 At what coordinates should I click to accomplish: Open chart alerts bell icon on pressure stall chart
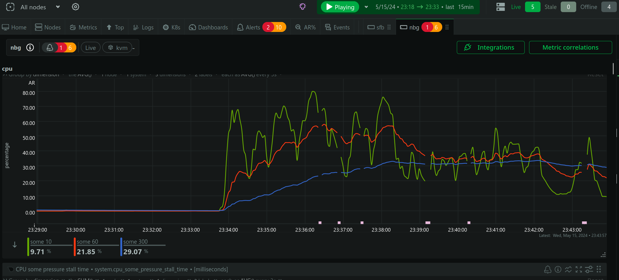pos(548,269)
